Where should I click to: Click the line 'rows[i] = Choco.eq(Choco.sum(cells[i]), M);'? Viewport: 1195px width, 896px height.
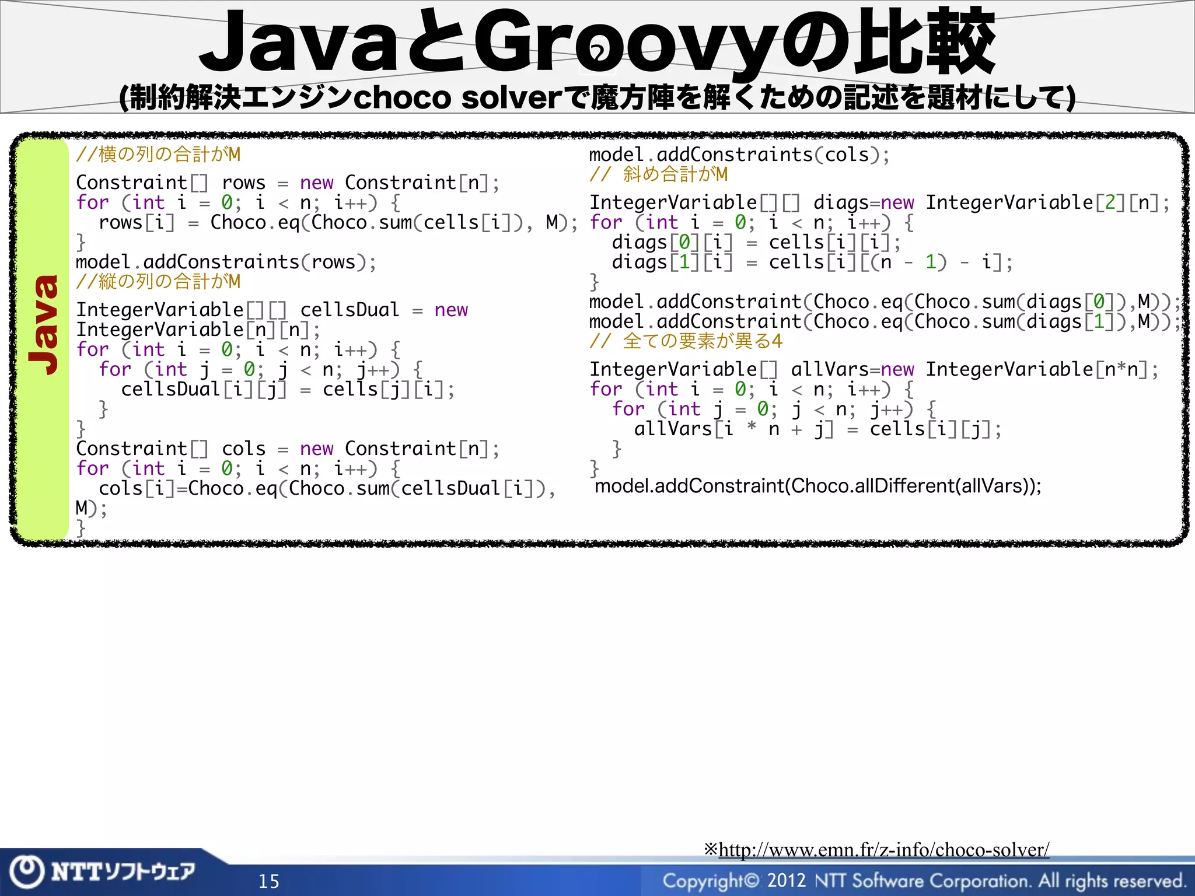(338, 222)
